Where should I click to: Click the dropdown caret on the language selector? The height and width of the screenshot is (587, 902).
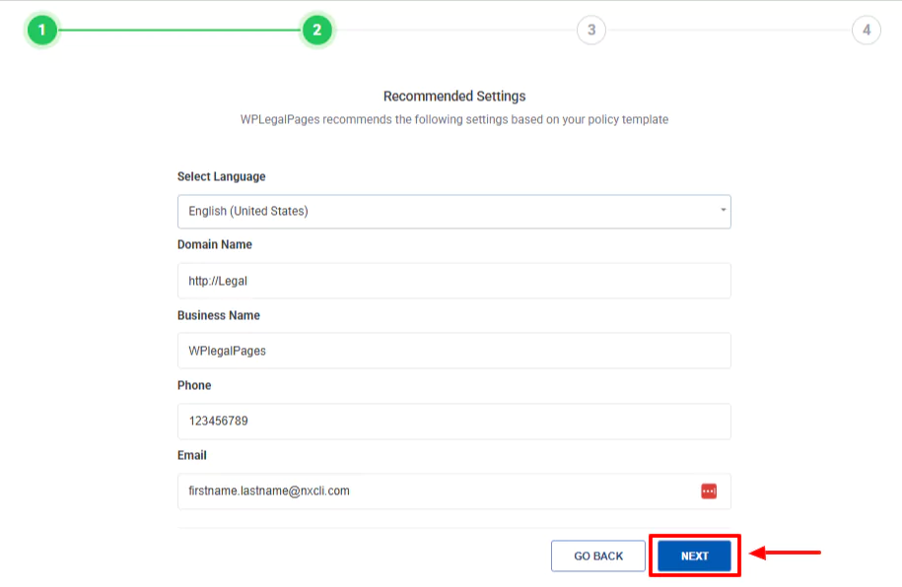[x=721, y=211]
